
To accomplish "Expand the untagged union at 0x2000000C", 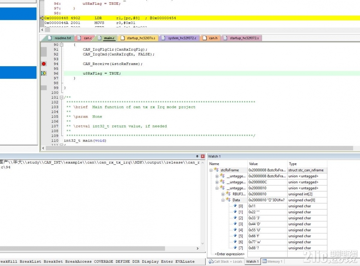I will (217, 182).
